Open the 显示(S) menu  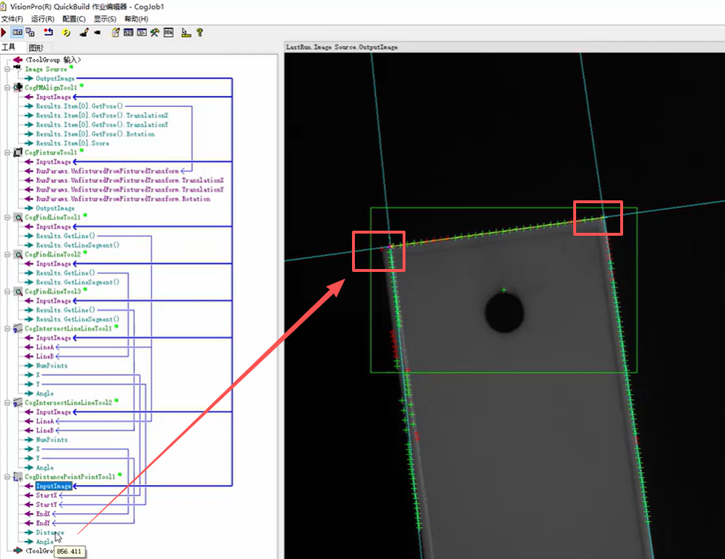(105, 19)
